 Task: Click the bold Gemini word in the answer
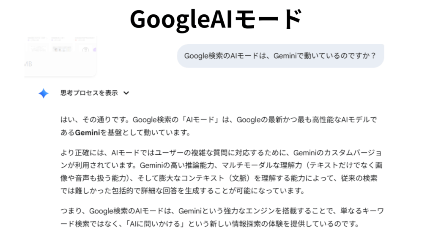[x=87, y=133]
